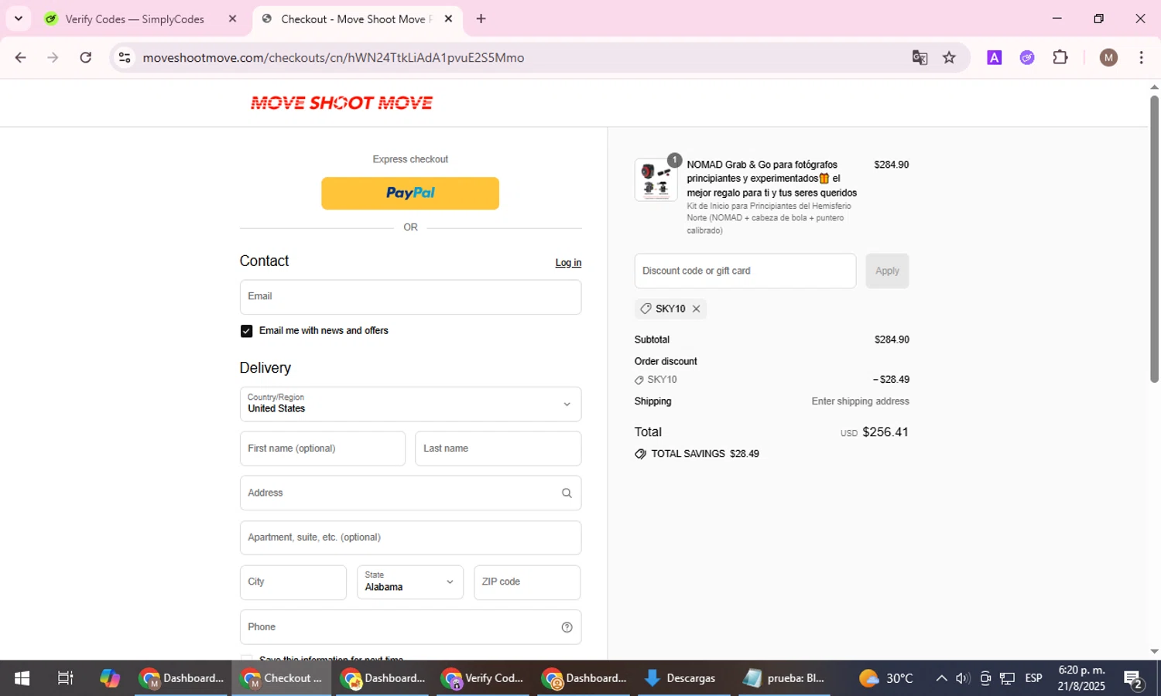The width and height of the screenshot is (1161, 696).
Task: Focus the Last name field
Action: [498, 449]
